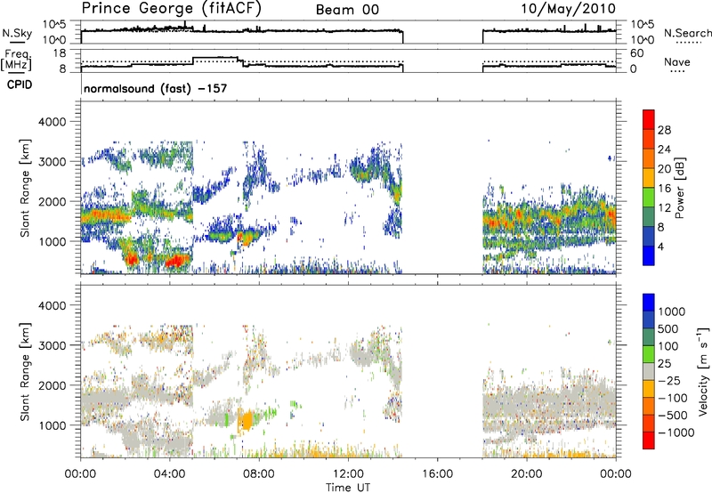The height and width of the screenshot is (493, 712).
Task: Click the 'Time UT' axis label
Action: click(348, 488)
